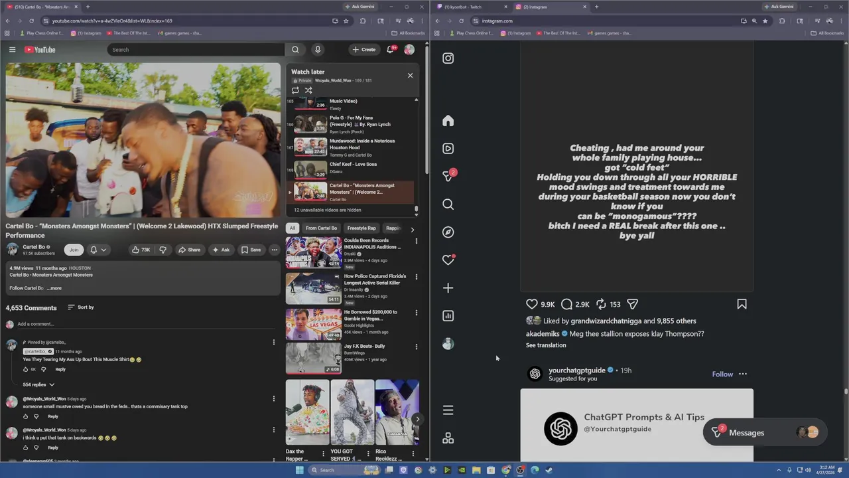The height and width of the screenshot is (478, 849).
Task: Click the Instagram logo icon
Action: 448,58
